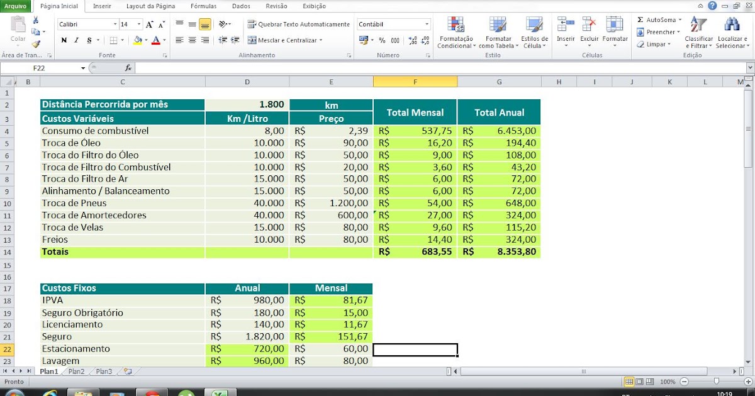Screen dimensions: 755x396
Task: Toggle top vertical alignment
Action: 179,24
